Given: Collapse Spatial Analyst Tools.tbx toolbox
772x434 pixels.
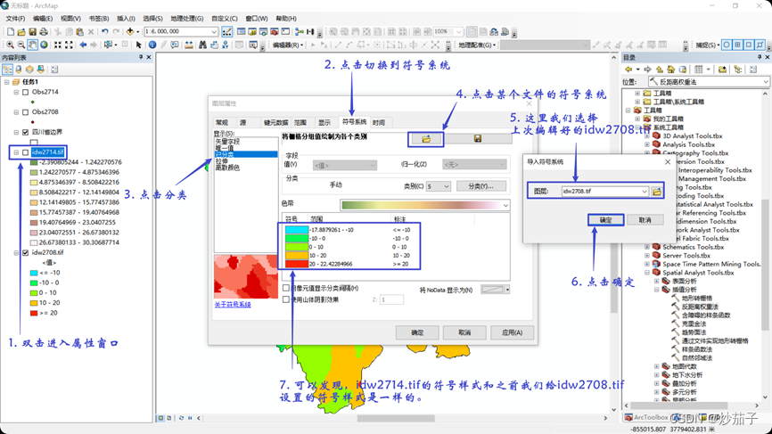Looking at the screenshot, I should point(647,273).
